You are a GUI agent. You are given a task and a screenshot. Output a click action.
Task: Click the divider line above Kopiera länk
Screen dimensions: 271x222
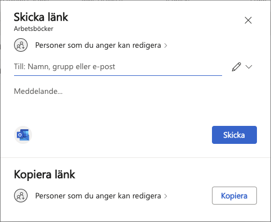click(x=135, y=157)
